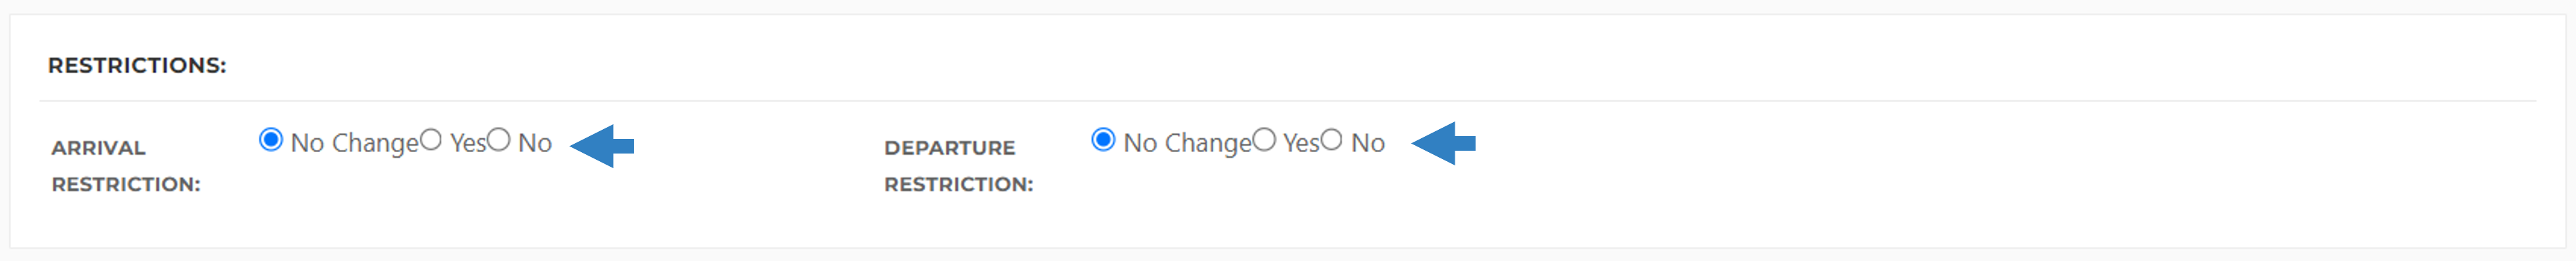2576x261 pixels.
Task: Click the 'No' label text under Departure Restriction
Action: point(1368,144)
